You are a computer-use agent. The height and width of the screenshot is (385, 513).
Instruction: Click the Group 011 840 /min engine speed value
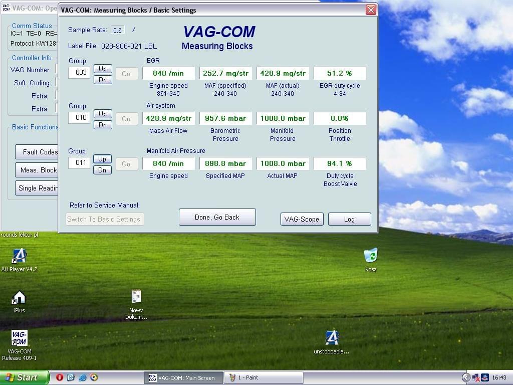168,164
